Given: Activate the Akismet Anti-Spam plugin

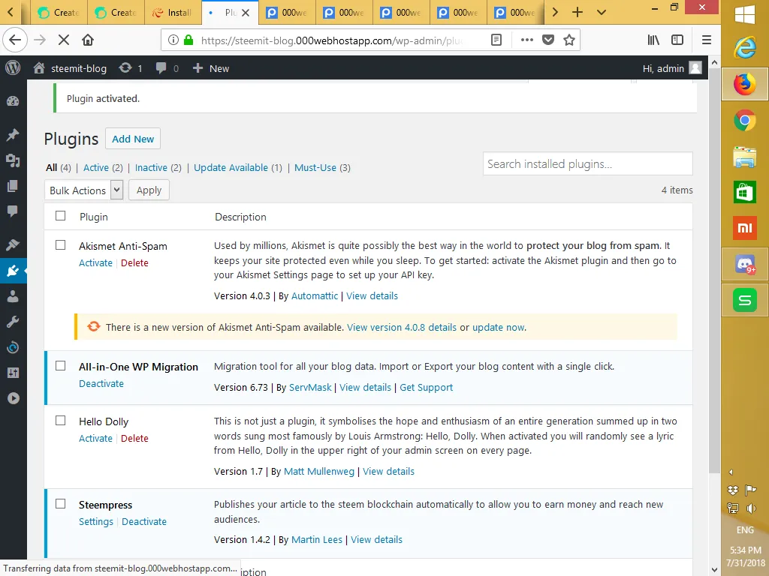Looking at the screenshot, I should pos(95,263).
